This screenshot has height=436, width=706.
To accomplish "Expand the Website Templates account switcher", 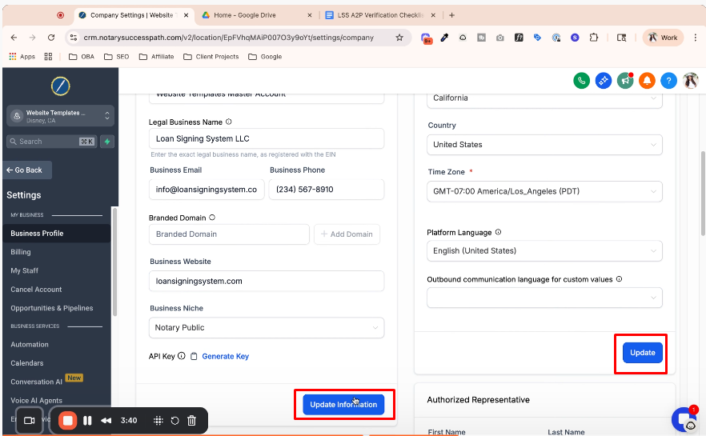I will click(x=60, y=116).
